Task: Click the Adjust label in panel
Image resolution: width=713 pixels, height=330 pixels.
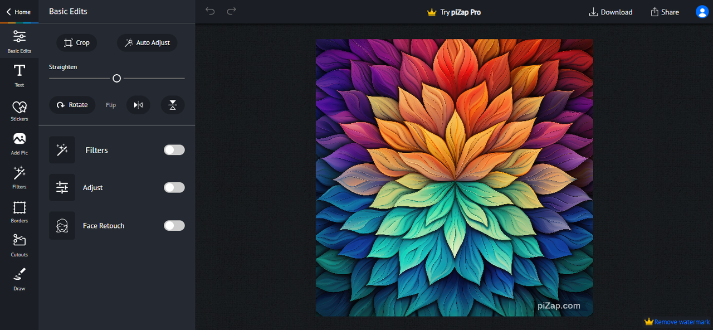Action: click(x=92, y=188)
